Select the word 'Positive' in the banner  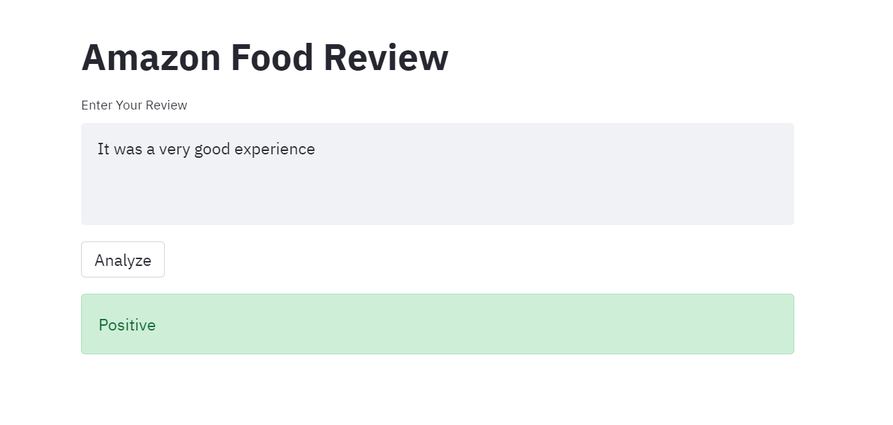pos(127,324)
